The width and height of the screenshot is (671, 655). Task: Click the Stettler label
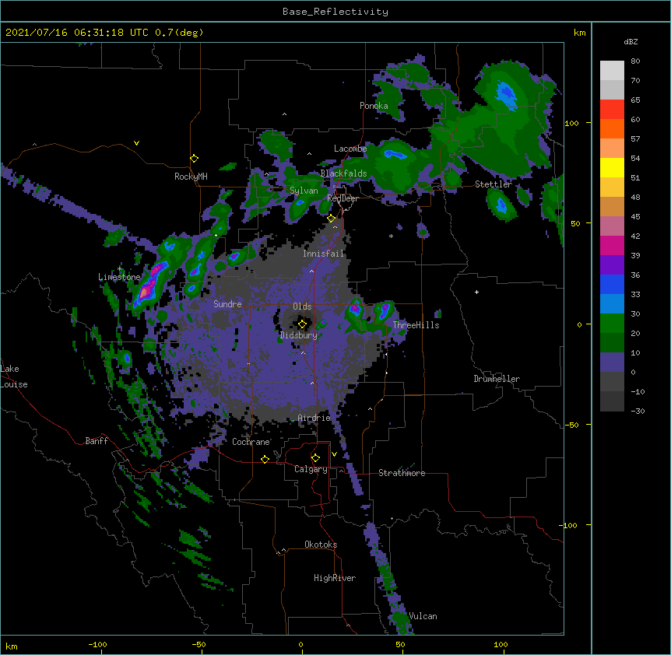[x=494, y=184]
